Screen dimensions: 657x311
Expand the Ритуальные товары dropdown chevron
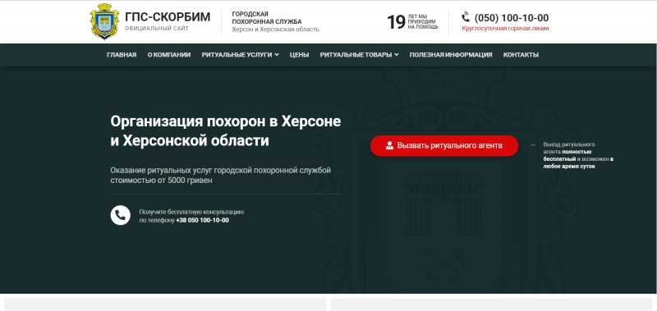pos(397,55)
